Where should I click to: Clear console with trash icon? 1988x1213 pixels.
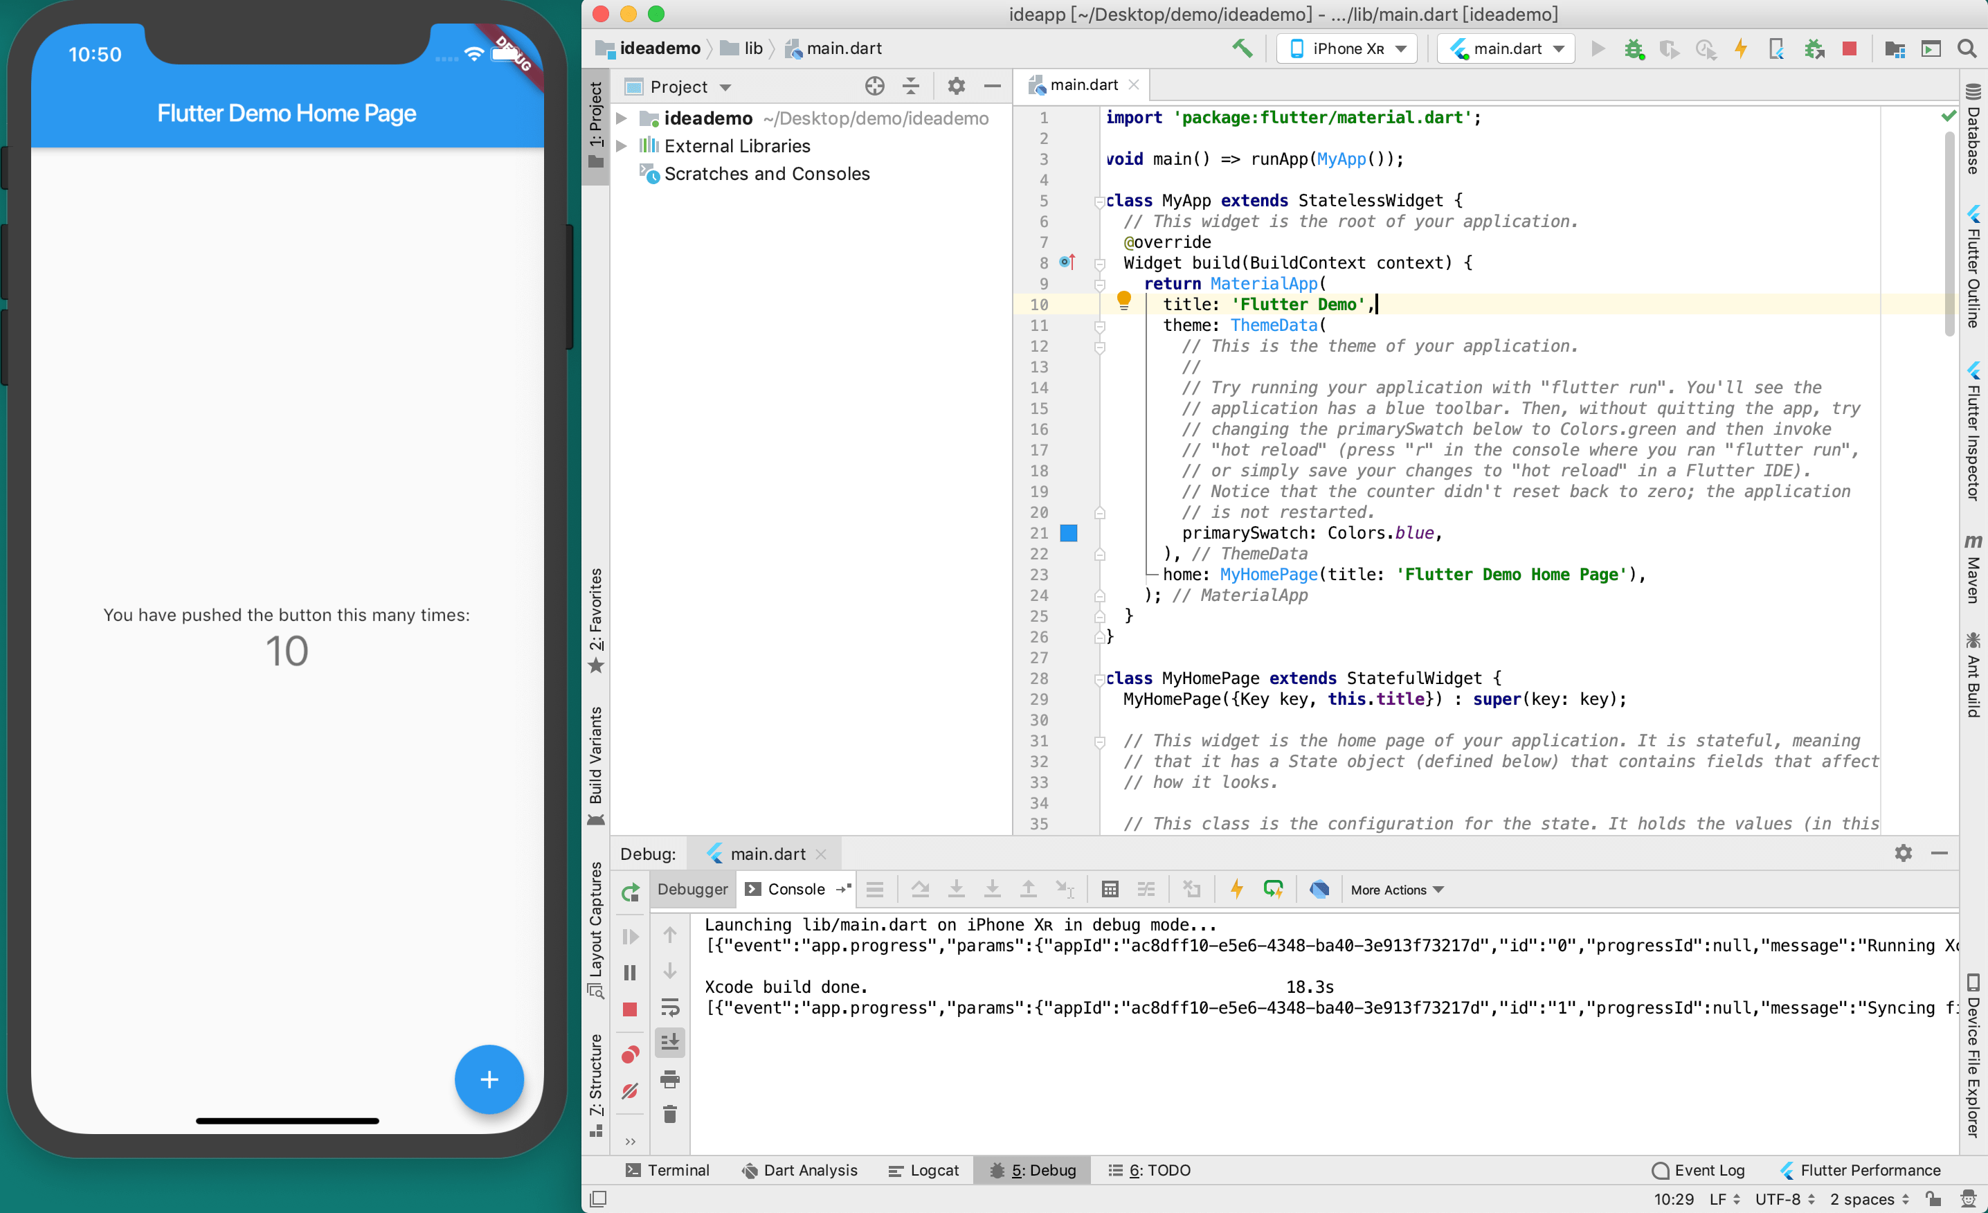tap(669, 1115)
